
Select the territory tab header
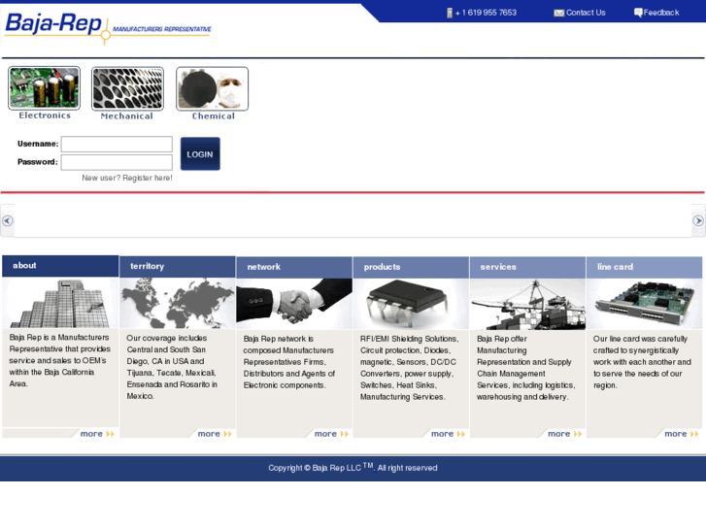[x=178, y=267]
